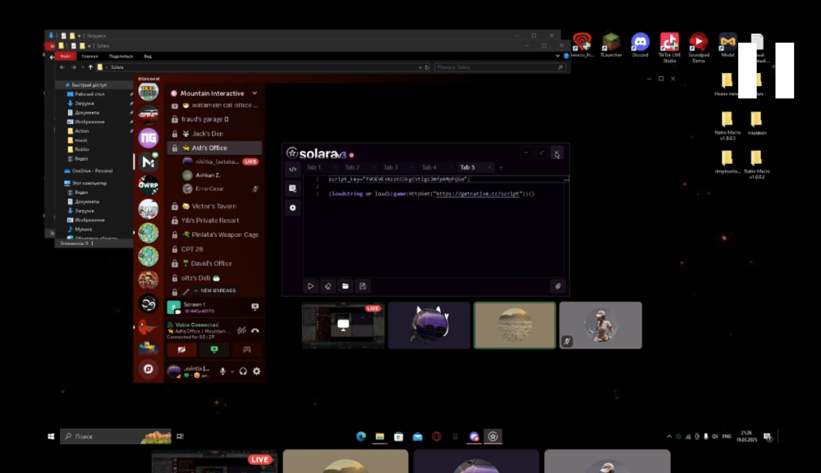The width and height of the screenshot is (821, 473).
Task: Open a script file via Solara's folder icon
Action: (x=345, y=286)
